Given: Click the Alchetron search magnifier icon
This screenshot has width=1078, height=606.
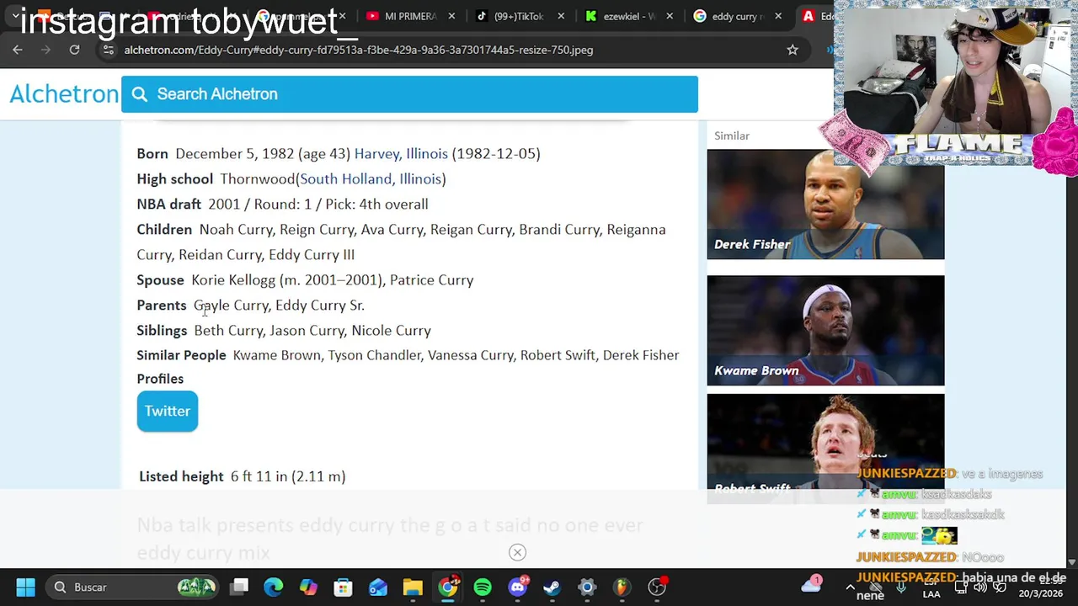Looking at the screenshot, I should (x=140, y=94).
